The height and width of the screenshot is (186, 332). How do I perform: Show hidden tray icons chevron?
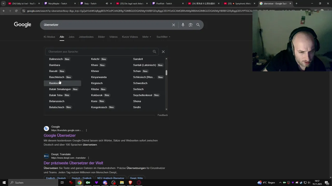pos(280,183)
